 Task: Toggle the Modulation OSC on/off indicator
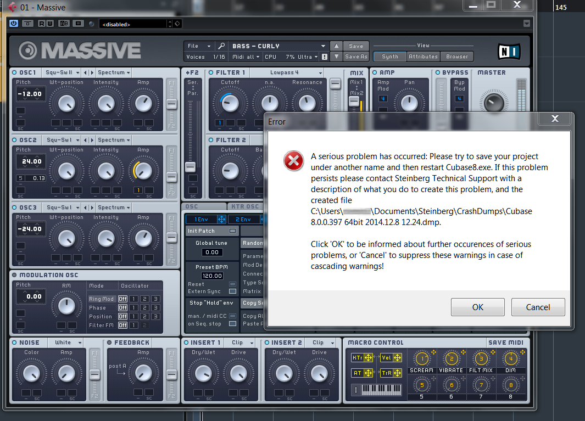click(x=14, y=275)
